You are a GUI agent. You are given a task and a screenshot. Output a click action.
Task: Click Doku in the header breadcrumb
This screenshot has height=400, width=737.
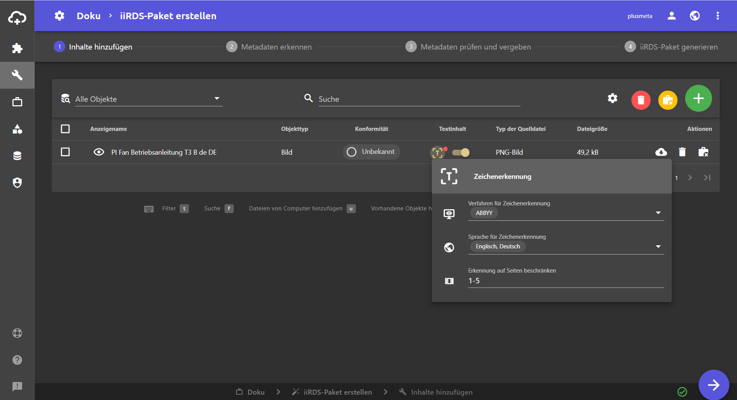tap(89, 16)
